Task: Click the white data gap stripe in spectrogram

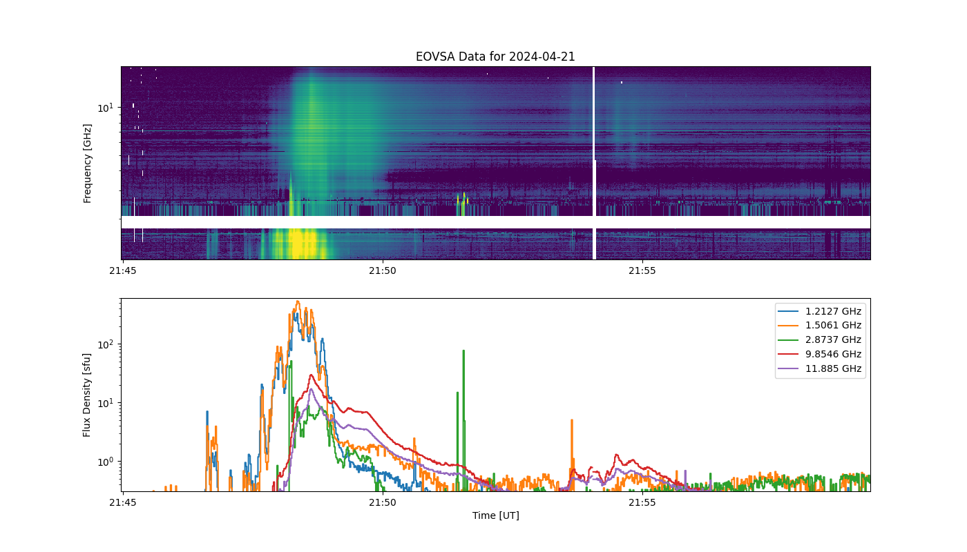Action: [x=495, y=222]
